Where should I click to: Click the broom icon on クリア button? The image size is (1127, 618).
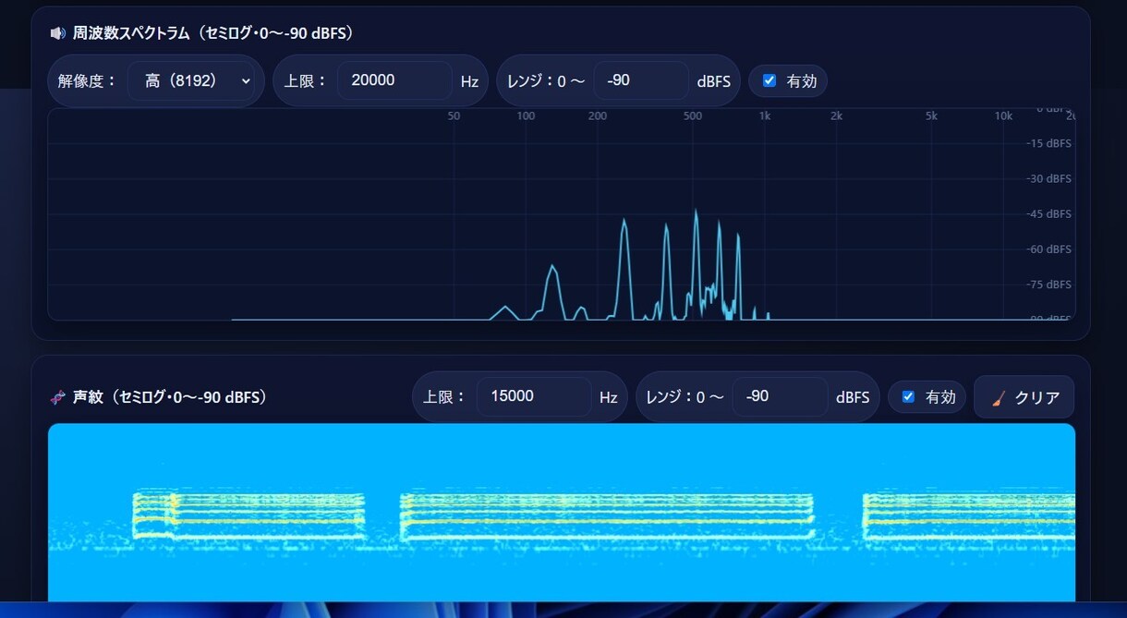pyautogui.click(x=999, y=398)
